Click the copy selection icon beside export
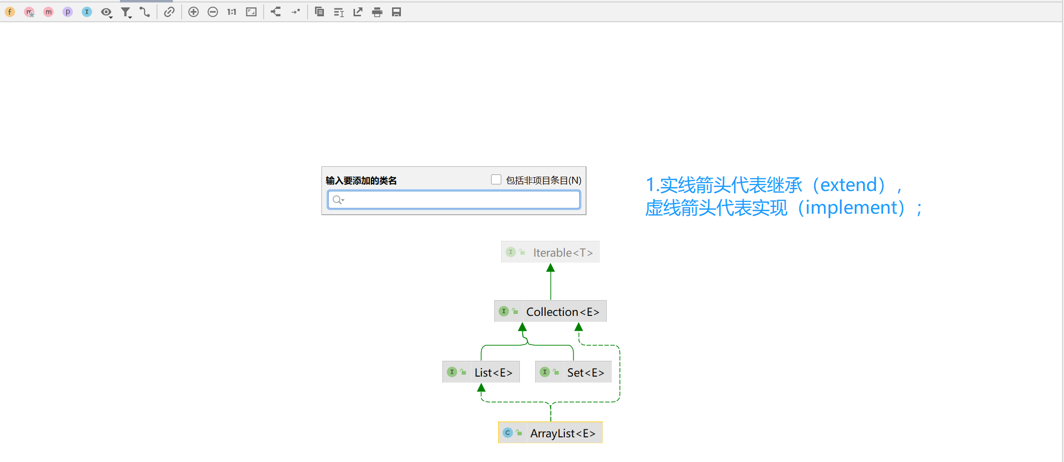This screenshot has width=1064, height=462. tap(339, 12)
